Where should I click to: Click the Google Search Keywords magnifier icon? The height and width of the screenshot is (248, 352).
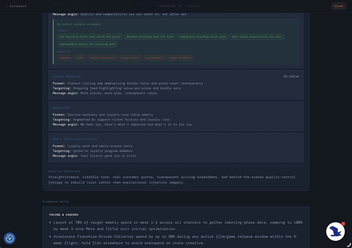point(59,25)
